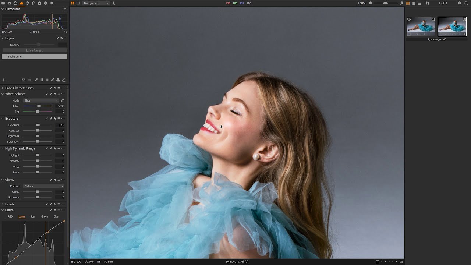Expand the Levels panel

tap(2, 204)
